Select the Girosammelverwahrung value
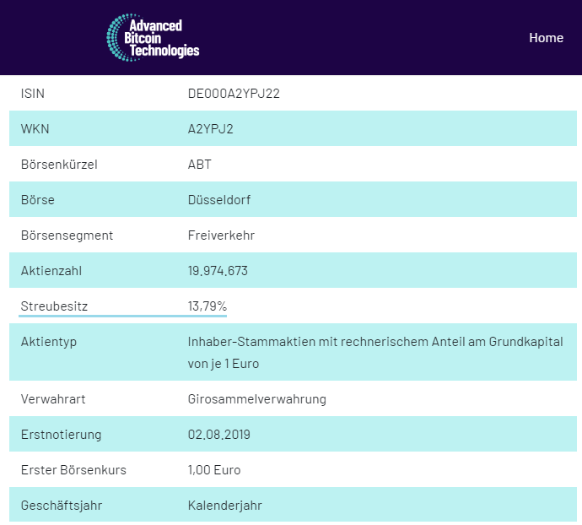This screenshot has width=582, height=525. [256, 399]
